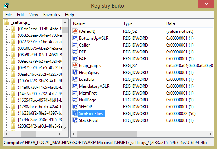Screen dimensions: 217x149
Task: Click the SimExecFlow DWORD icon
Action: click(75, 114)
